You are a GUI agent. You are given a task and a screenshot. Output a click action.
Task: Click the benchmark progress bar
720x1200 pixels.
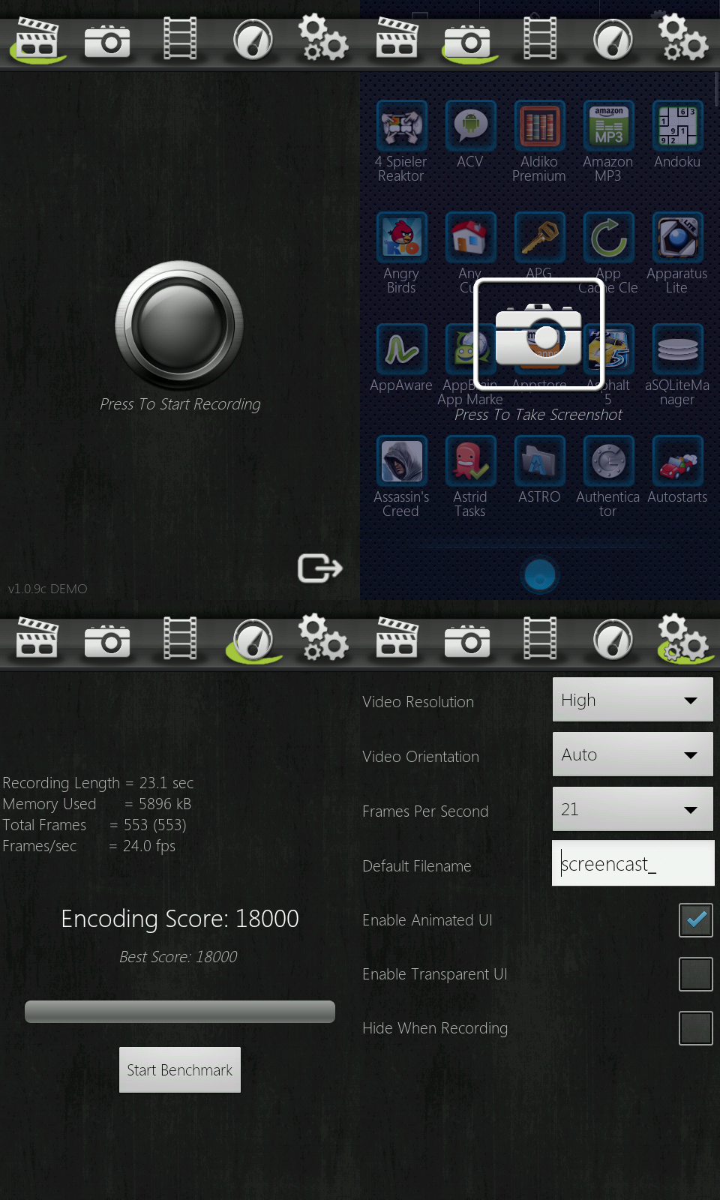click(180, 1012)
